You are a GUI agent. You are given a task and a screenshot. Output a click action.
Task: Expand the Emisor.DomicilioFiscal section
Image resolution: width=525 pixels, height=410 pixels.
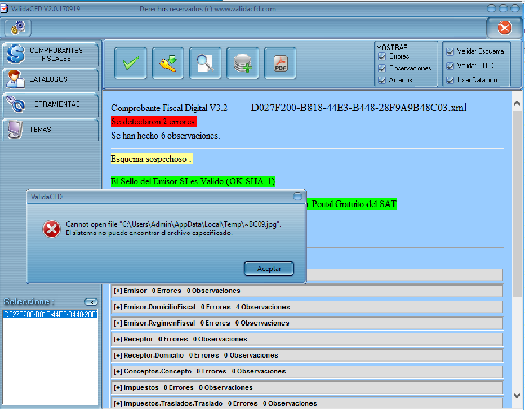[x=307, y=307]
